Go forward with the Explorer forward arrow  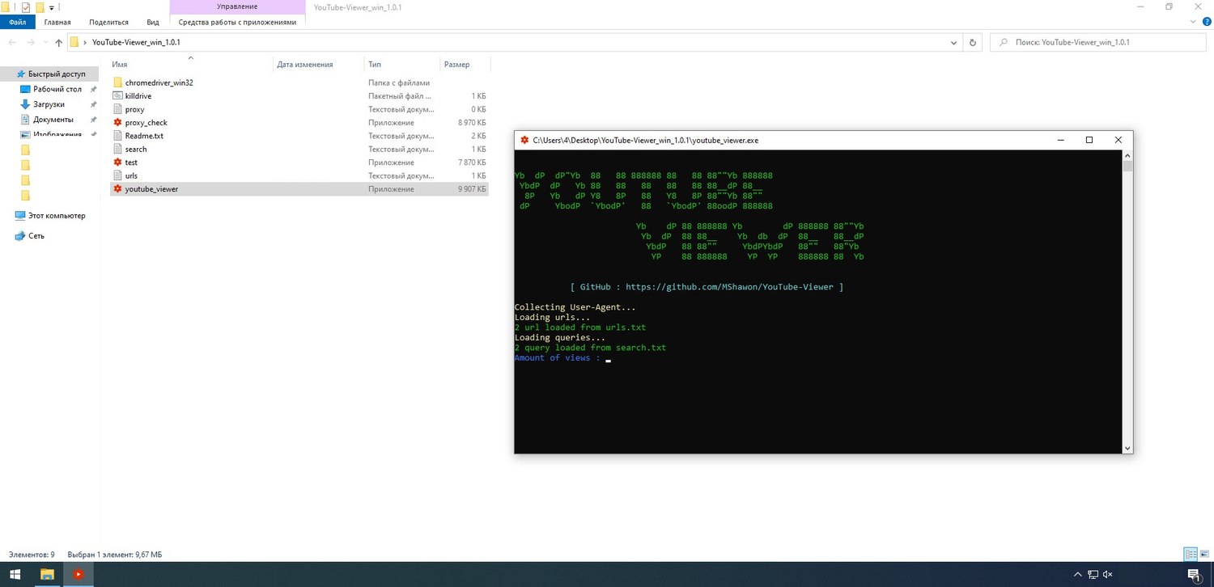click(31, 42)
